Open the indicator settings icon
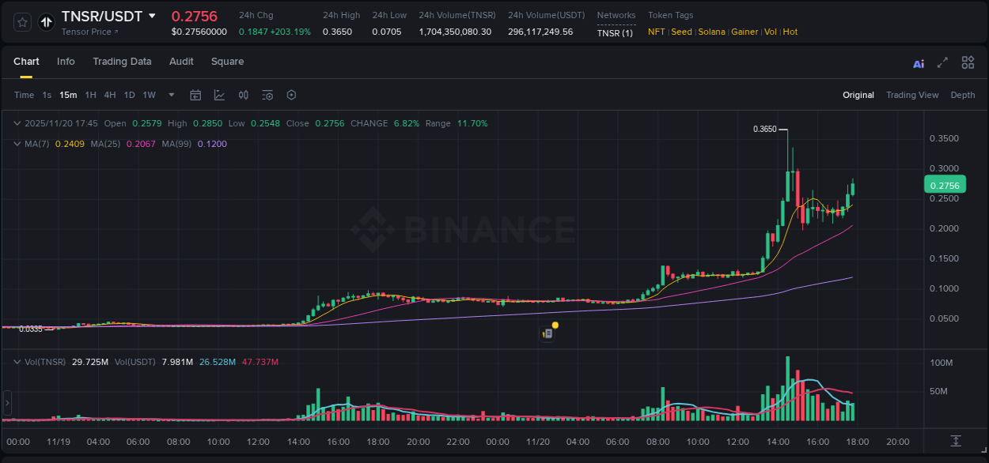 tap(267, 95)
